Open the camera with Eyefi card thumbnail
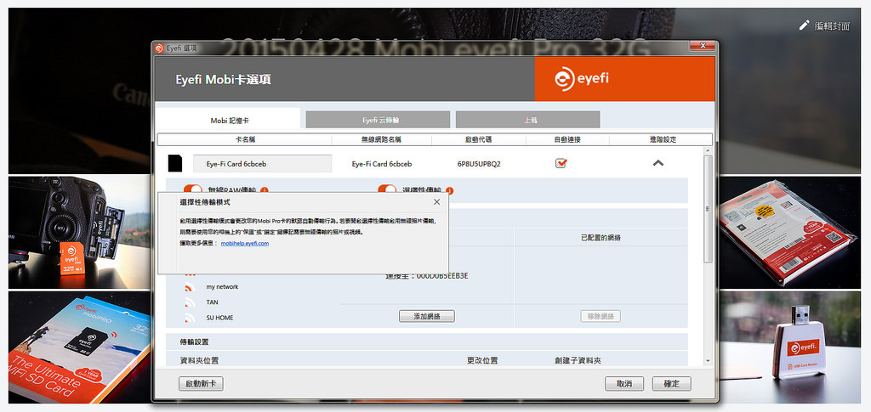The width and height of the screenshot is (871, 412). [x=79, y=233]
